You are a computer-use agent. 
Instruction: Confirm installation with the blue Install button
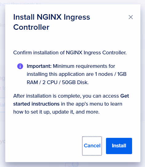[x=119, y=146]
